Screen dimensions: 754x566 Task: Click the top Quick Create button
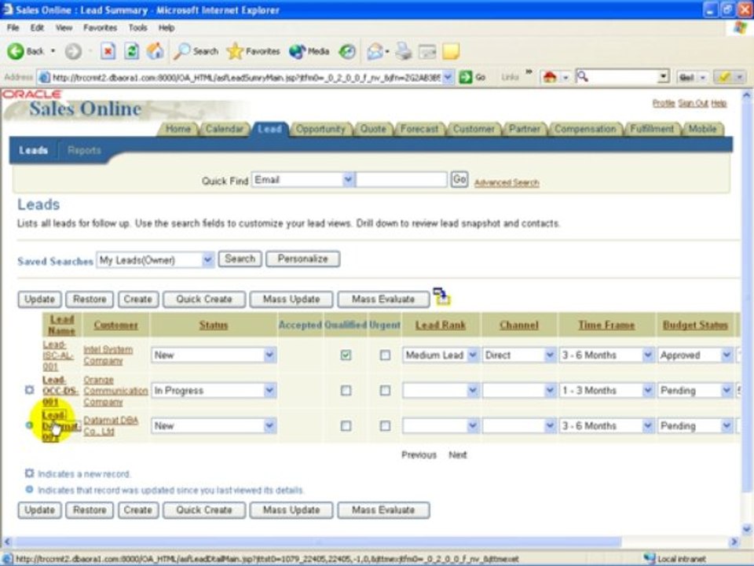[204, 300]
